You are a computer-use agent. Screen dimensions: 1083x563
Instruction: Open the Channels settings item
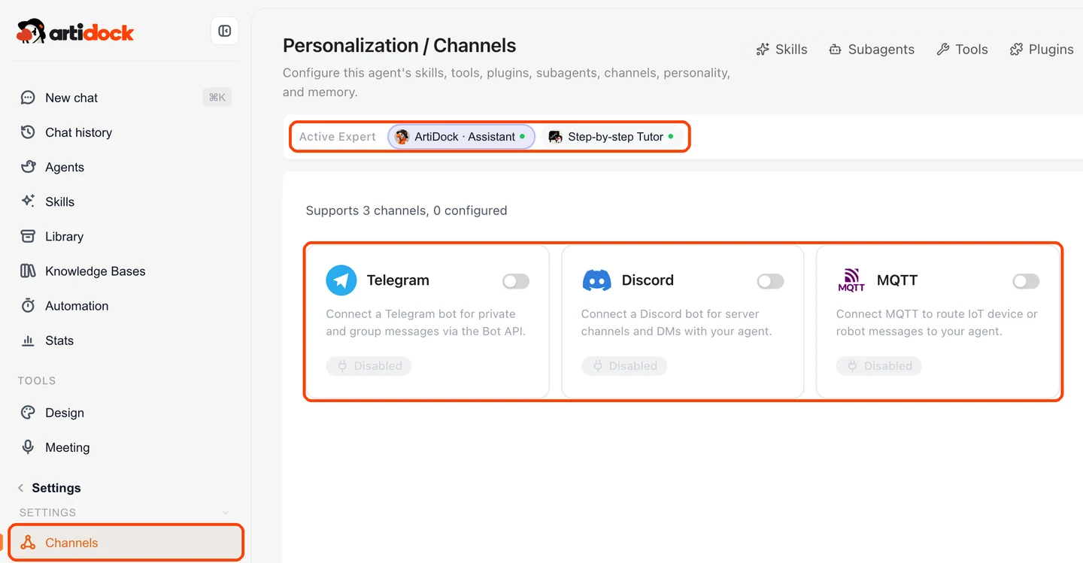126,543
